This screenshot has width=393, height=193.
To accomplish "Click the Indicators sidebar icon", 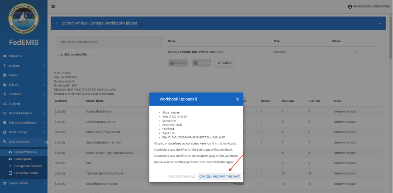I will 4,56.
